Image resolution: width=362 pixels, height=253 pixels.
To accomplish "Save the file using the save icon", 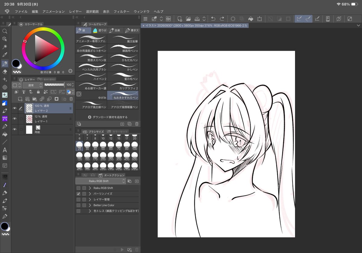I will click(x=197, y=19).
